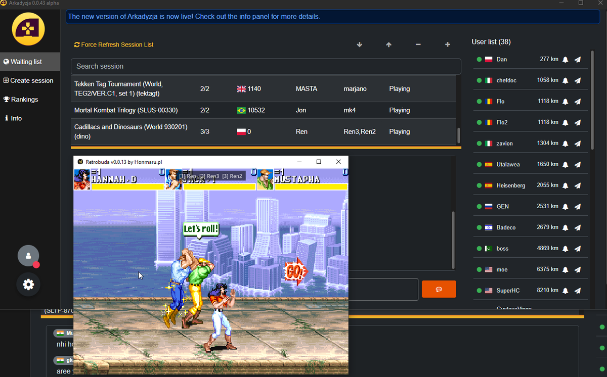
Task: Click bell icon next to GEN
Action: (566, 207)
